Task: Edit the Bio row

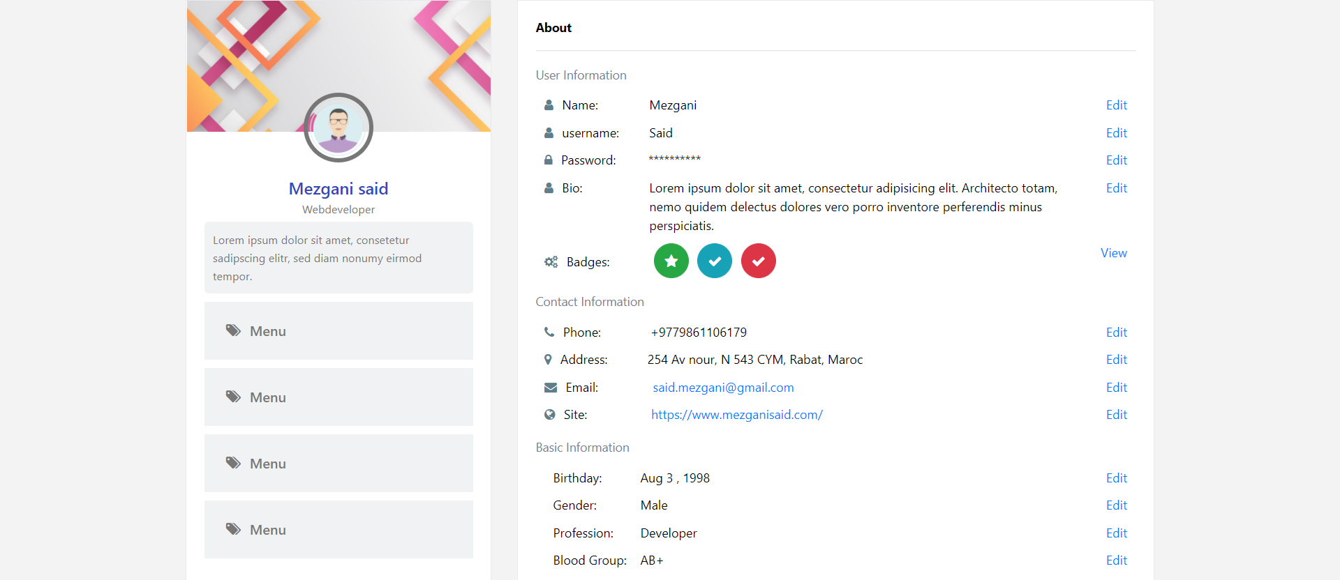Action: [x=1117, y=188]
